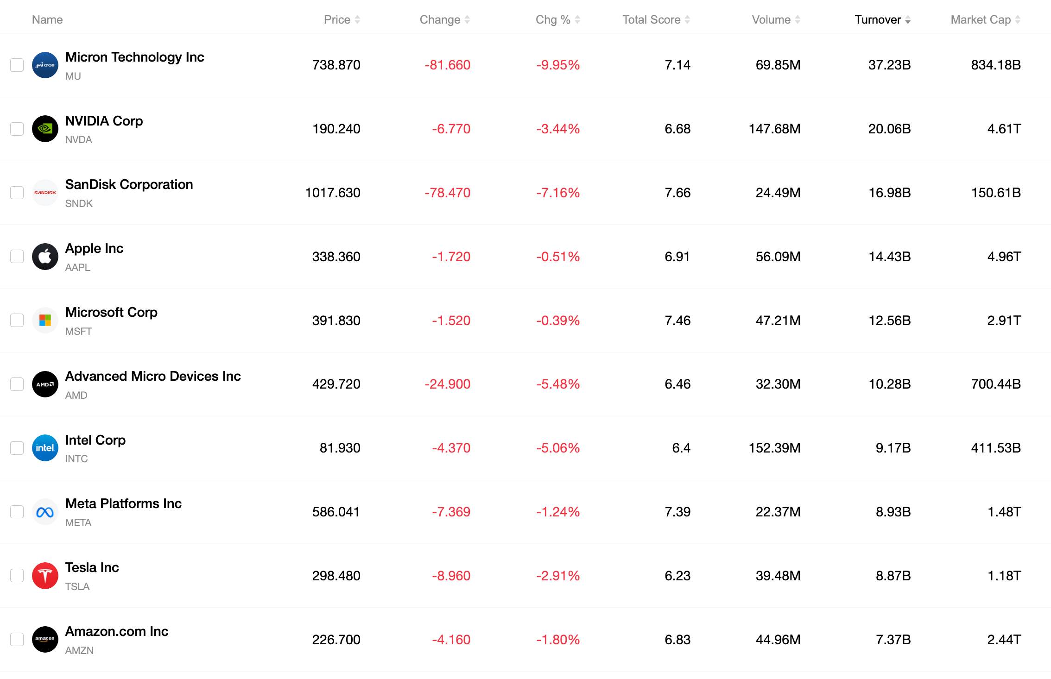Toggle the Chg % column sort arrows

pyautogui.click(x=577, y=19)
